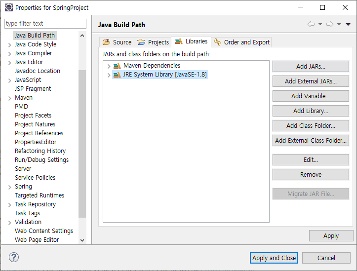Select JRE System Library [JavaSE-1.8] entry
The width and height of the screenshot is (357, 271).
pos(165,75)
